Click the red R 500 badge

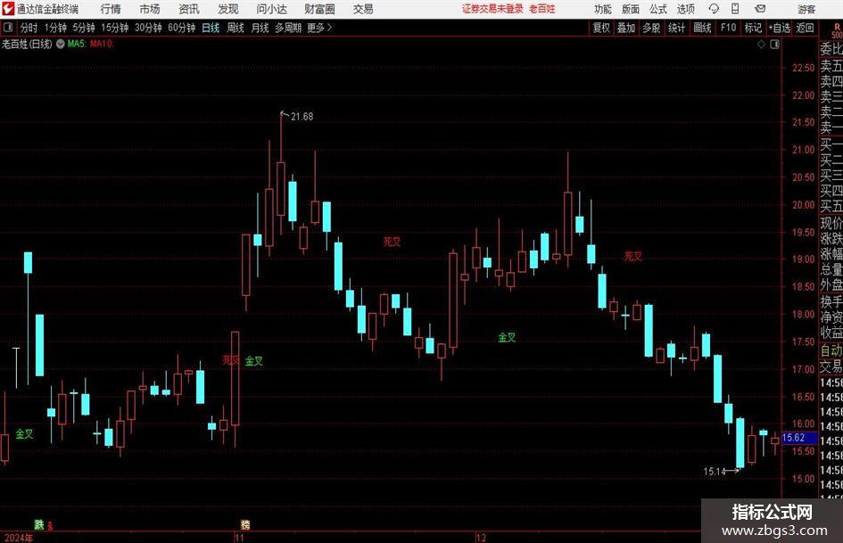836,30
